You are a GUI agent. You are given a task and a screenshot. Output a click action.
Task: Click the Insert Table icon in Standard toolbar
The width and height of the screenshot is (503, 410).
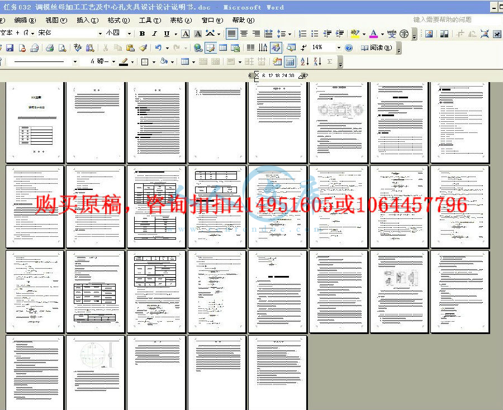223,48
